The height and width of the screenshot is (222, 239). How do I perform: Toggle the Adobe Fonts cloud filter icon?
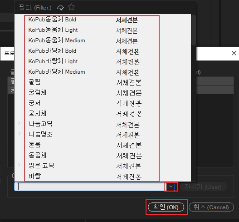[60, 7]
